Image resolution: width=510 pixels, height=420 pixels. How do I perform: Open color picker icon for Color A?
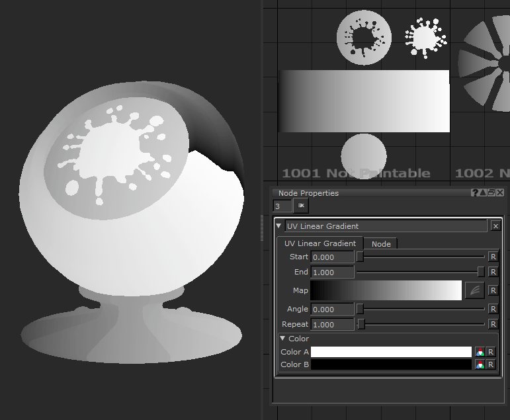click(480, 352)
